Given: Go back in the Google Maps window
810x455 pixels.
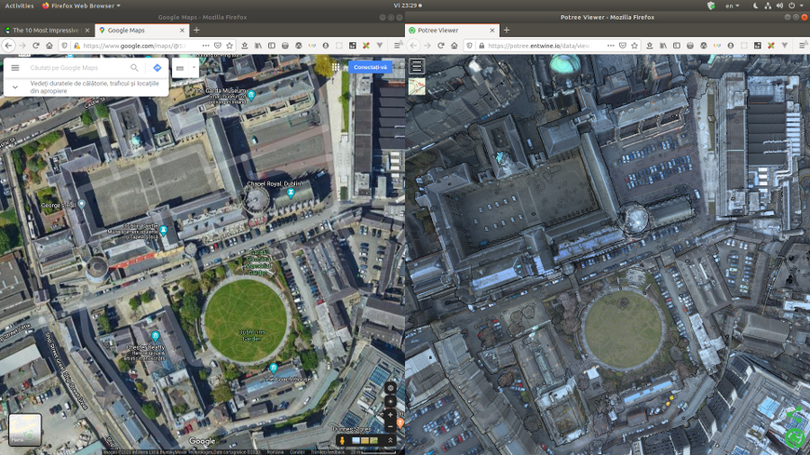Looking at the screenshot, I should tap(8, 45).
